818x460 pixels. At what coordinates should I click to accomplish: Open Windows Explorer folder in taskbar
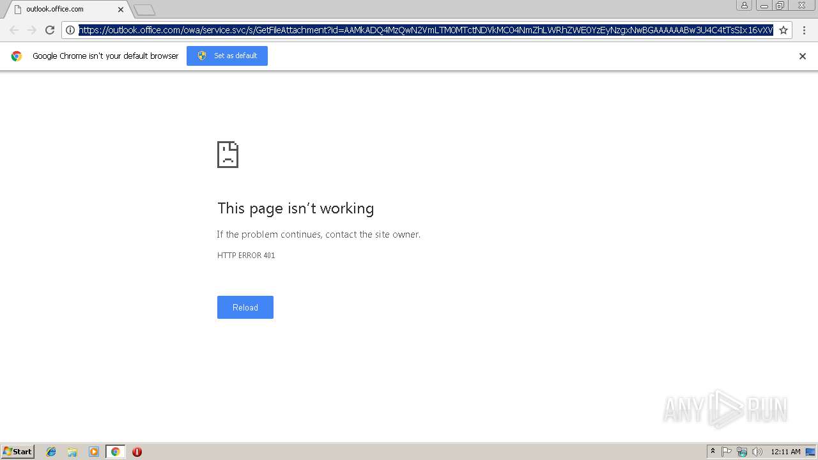pos(72,452)
